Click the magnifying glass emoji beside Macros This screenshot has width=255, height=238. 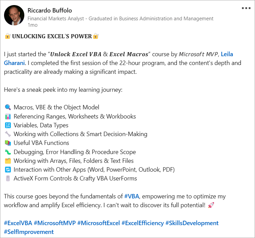point(8,107)
